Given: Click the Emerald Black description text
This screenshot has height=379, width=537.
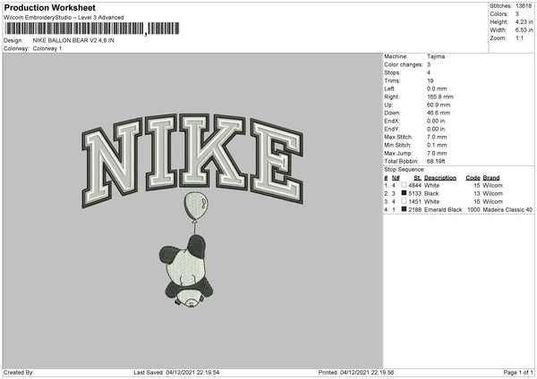Looking at the screenshot, I should (443, 210).
